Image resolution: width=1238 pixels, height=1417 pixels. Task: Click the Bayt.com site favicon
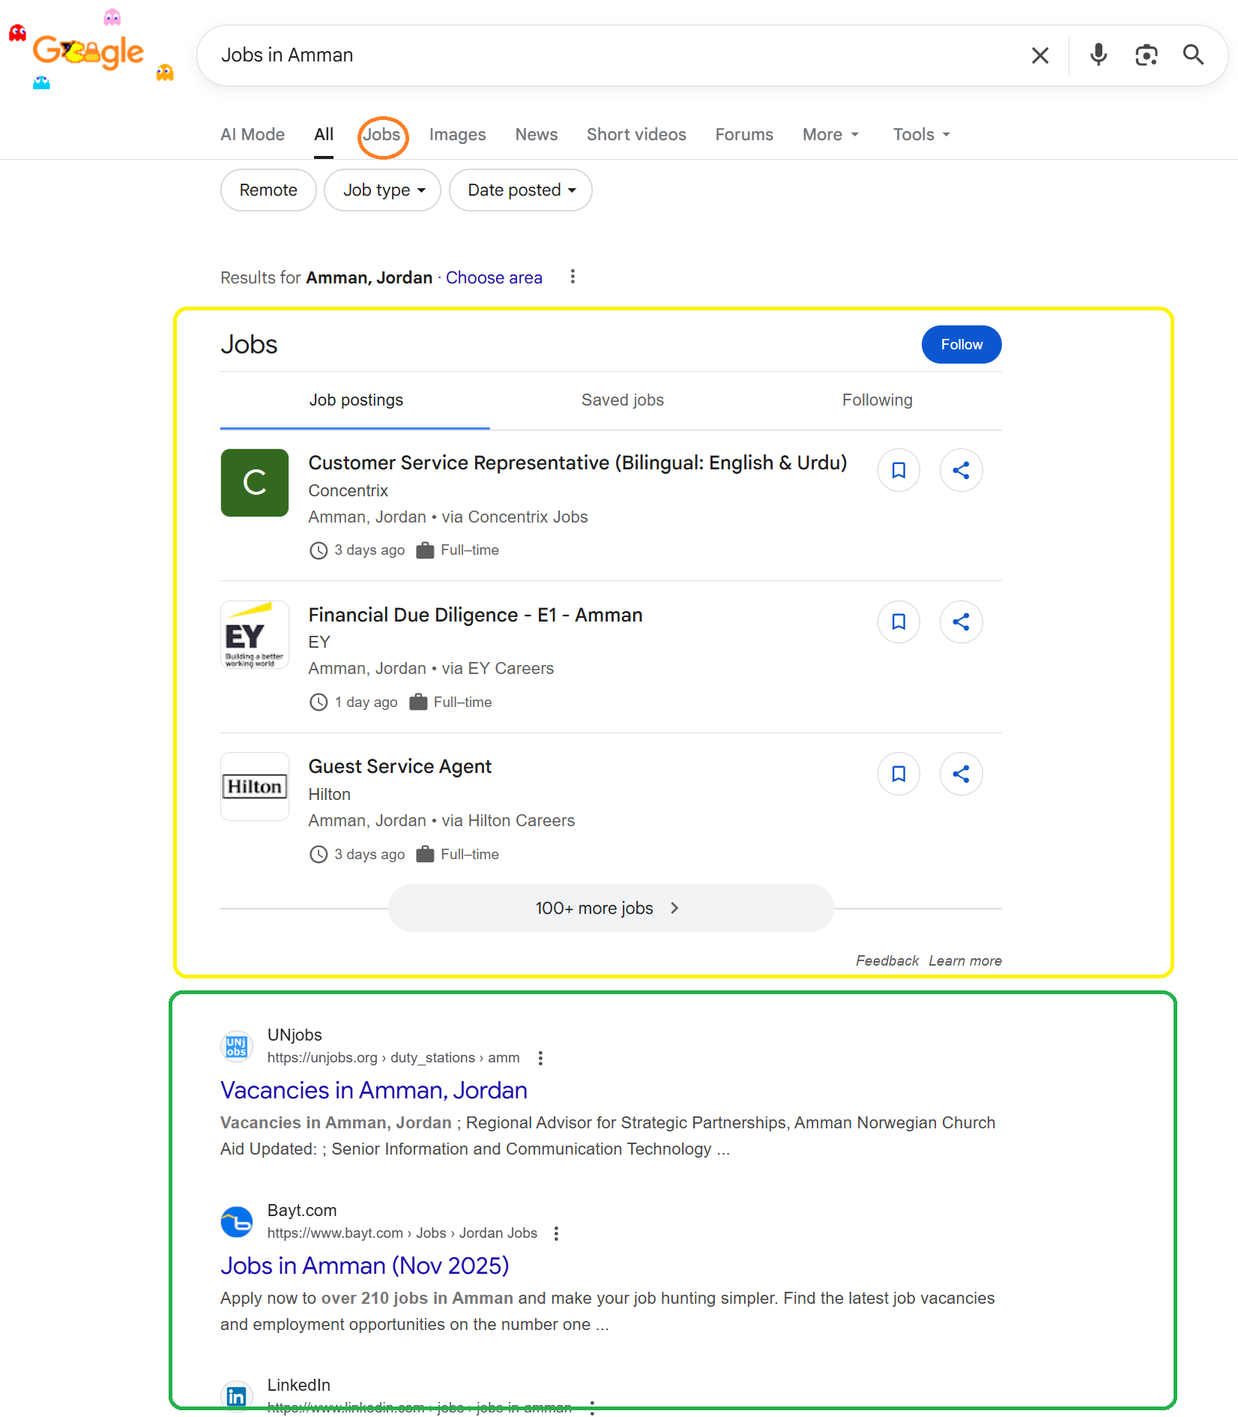(x=236, y=1221)
